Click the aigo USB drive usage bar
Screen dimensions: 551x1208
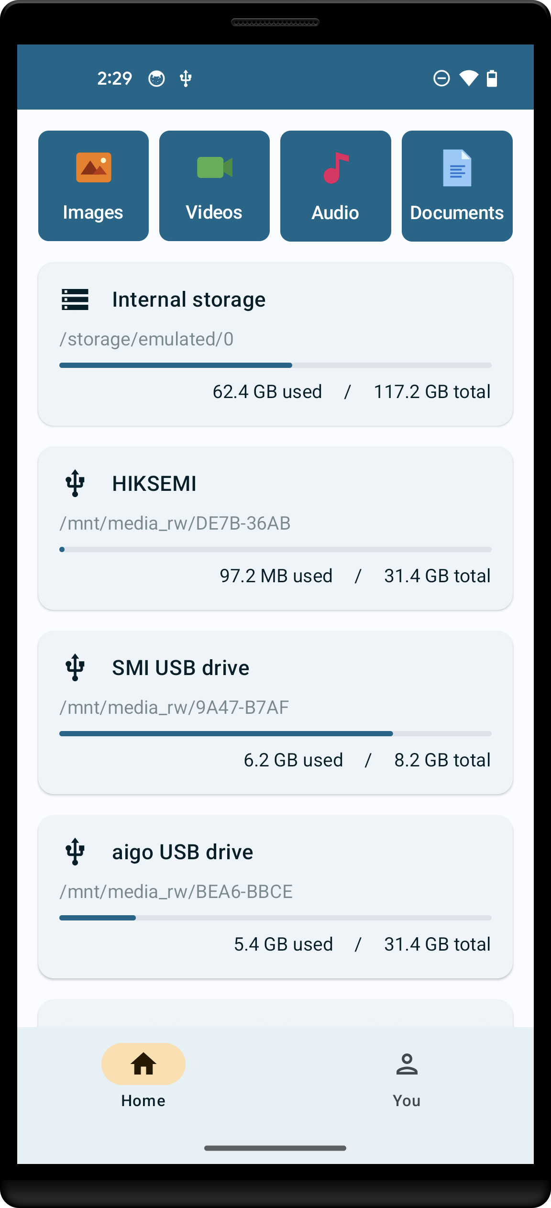point(275,918)
